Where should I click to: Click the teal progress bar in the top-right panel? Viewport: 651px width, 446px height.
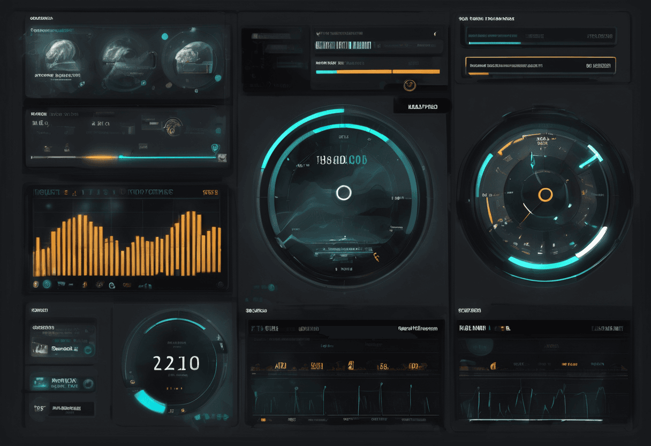click(494, 43)
